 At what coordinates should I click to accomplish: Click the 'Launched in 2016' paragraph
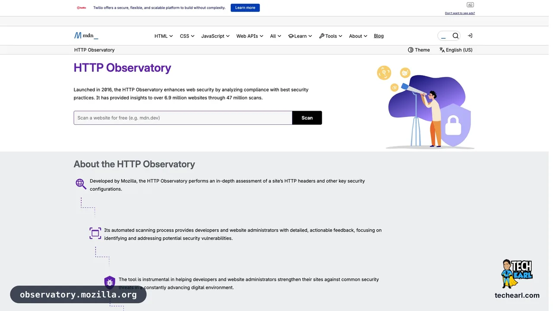(191, 94)
